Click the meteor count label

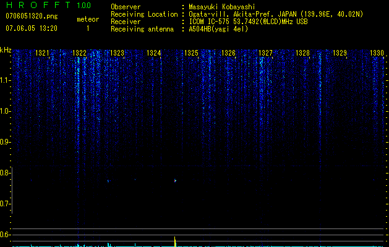[x=88, y=19]
